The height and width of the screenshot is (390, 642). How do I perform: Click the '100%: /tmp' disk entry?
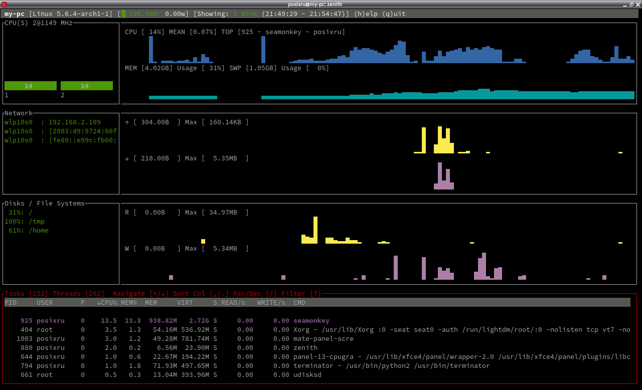click(x=25, y=222)
